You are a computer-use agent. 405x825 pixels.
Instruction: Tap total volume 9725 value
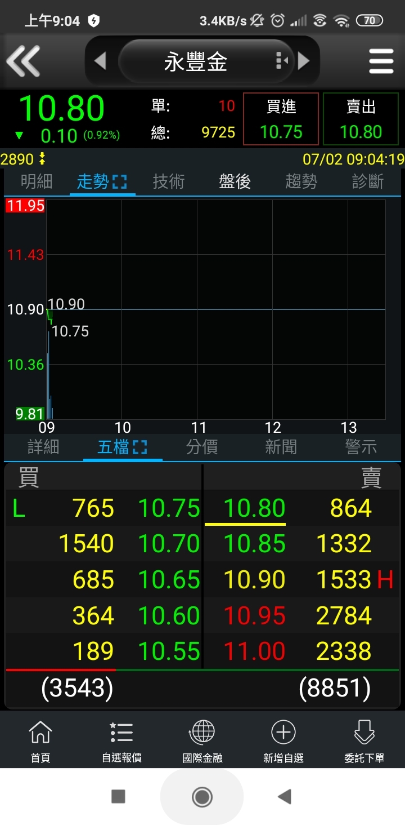coord(218,133)
